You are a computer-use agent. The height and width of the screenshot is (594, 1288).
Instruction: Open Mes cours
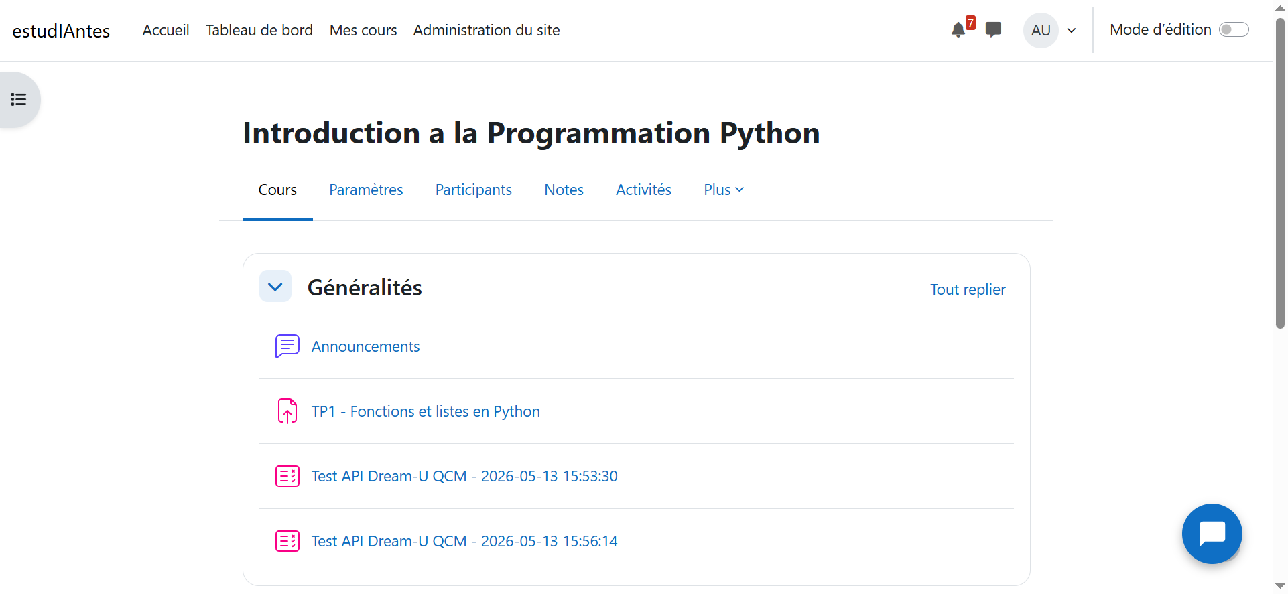(363, 30)
